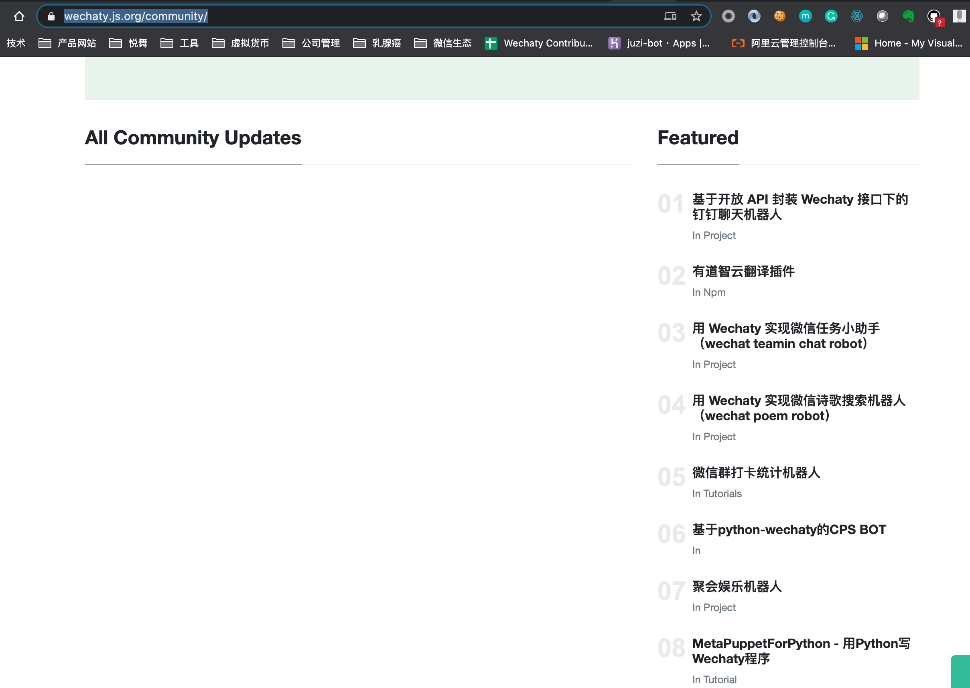This screenshot has height=688, width=970.
Task: Expand the 工具 bookmark folder
Action: coord(179,43)
